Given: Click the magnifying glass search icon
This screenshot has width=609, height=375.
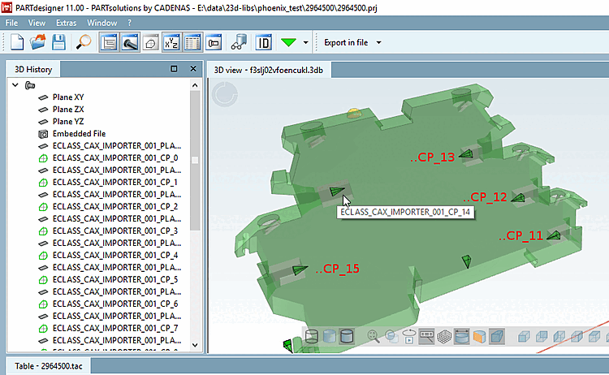Looking at the screenshot, I should pyautogui.click(x=84, y=42).
